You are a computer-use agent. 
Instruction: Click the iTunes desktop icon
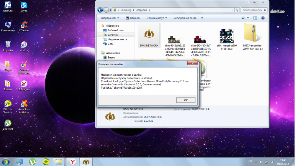tap(24, 45)
